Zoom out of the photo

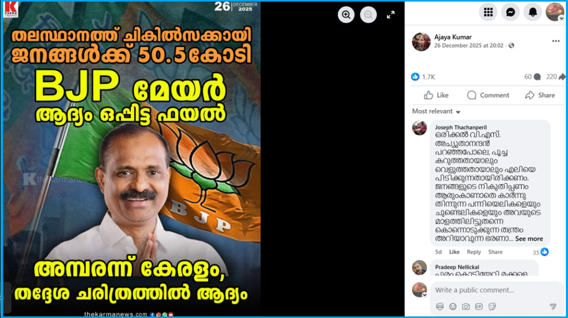point(368,15)
